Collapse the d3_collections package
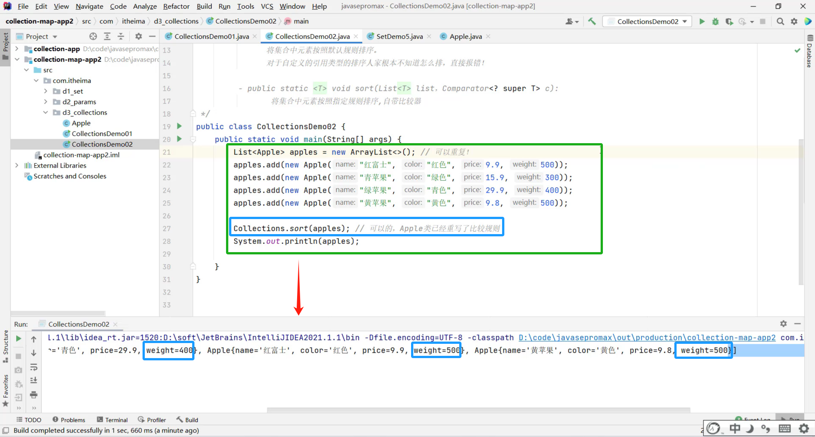Viewport: 815px width, 437px height. 46,112
